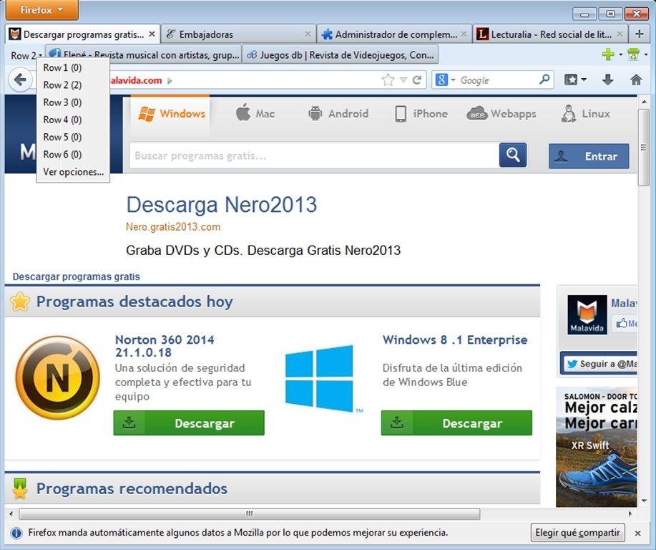Image resolution: width=656 pixels, height=550 pixels.
Task: Download Windows 8.1 Enterprise via Descargar button
Action: tap(456, 423)
